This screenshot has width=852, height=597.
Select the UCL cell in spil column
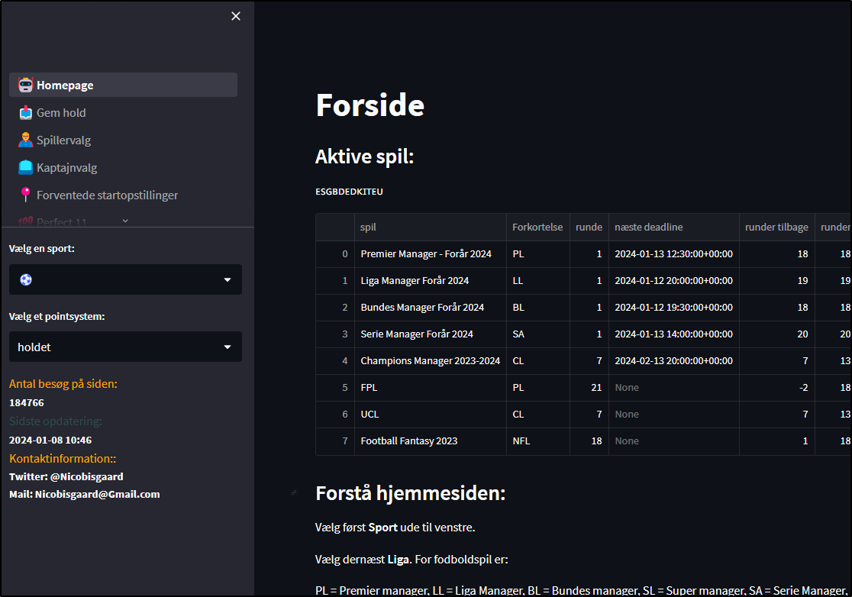tap(431, 414)
